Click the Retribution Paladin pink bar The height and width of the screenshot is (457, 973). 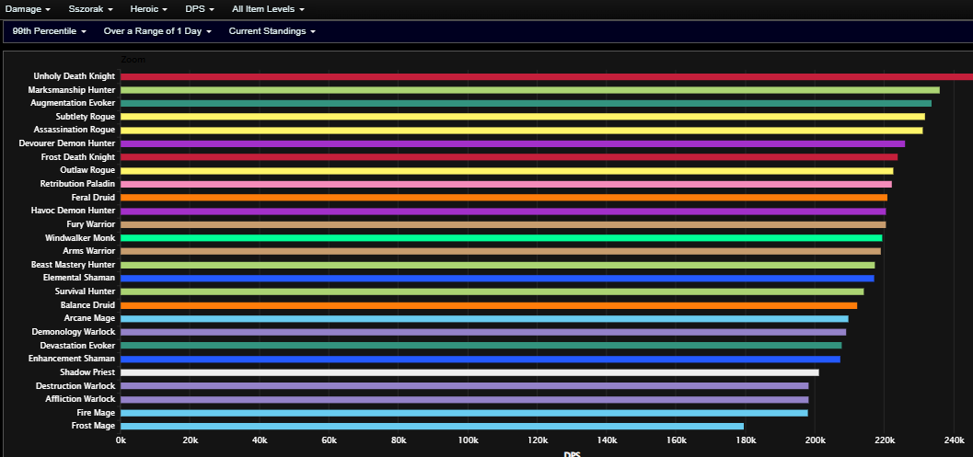click(x=505, y=184)
